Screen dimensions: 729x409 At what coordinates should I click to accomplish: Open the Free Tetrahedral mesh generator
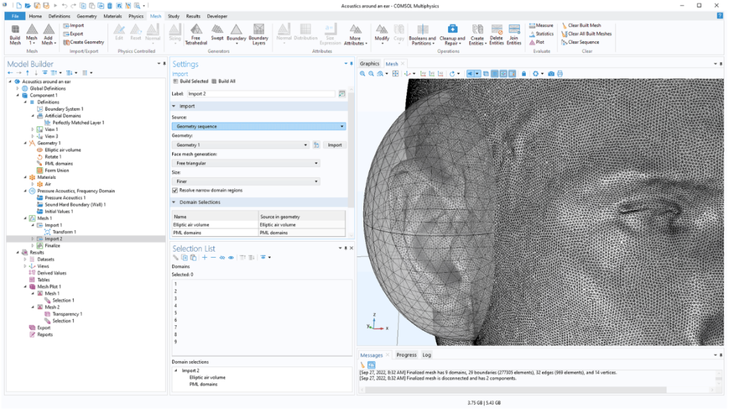[x=195, y=35]
